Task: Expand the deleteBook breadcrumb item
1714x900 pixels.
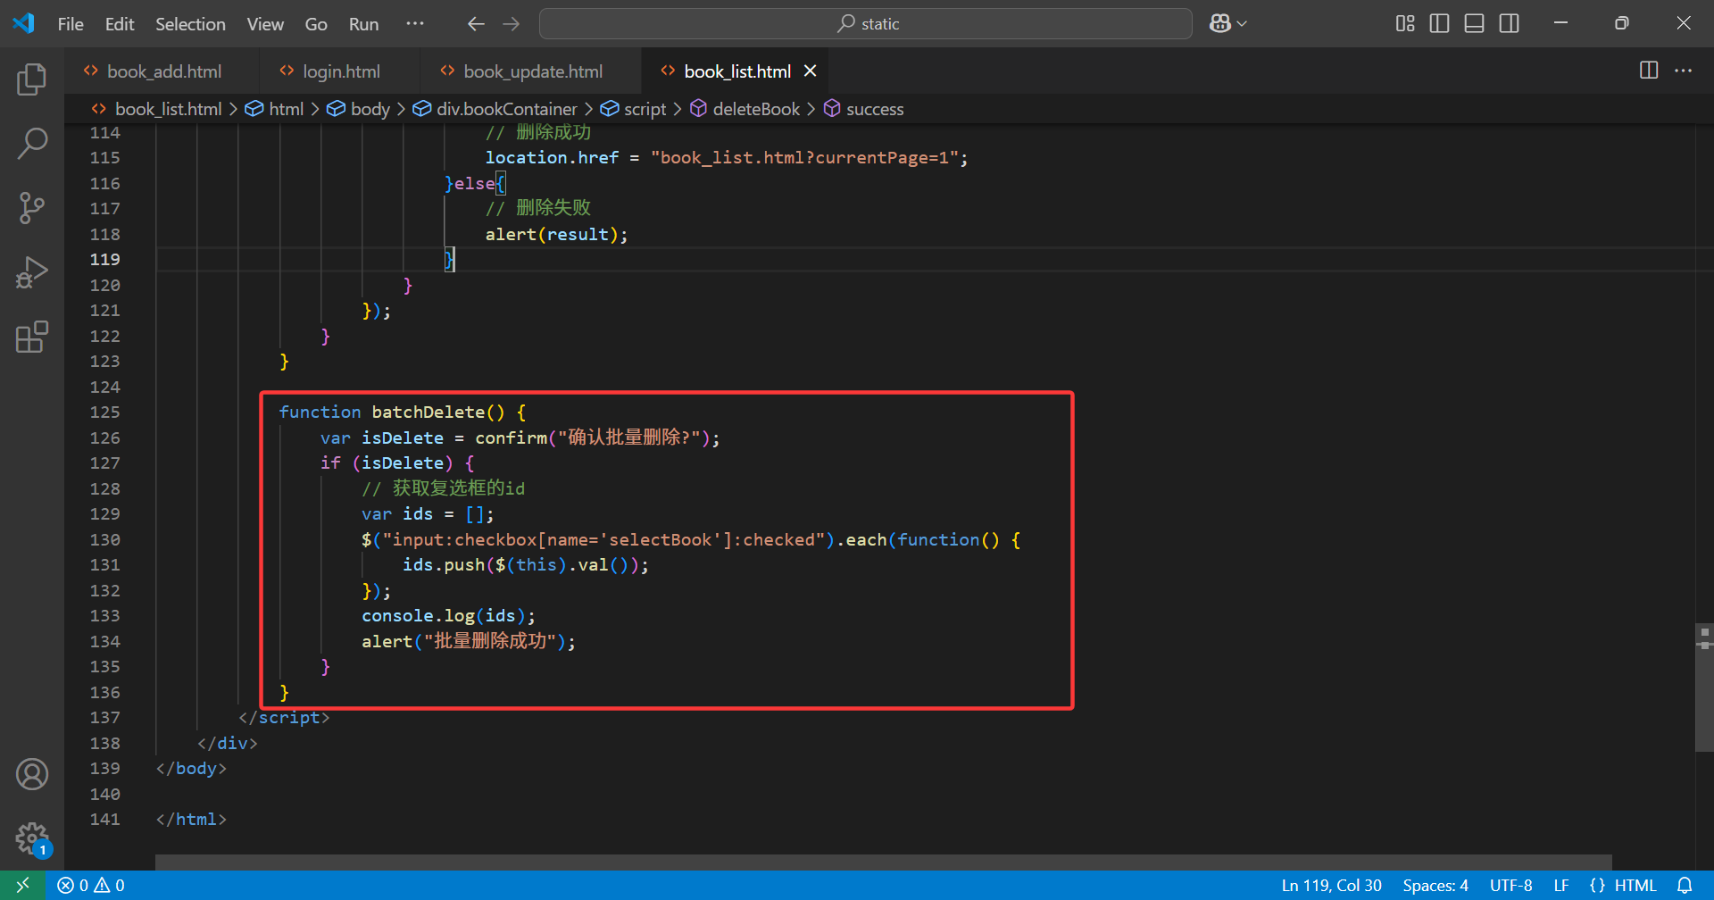Action: coord(755,109)
